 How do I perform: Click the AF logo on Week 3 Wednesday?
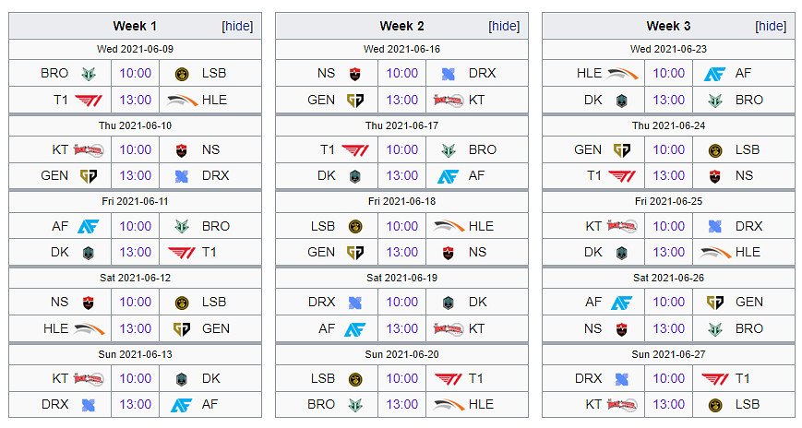pos(714,74)
